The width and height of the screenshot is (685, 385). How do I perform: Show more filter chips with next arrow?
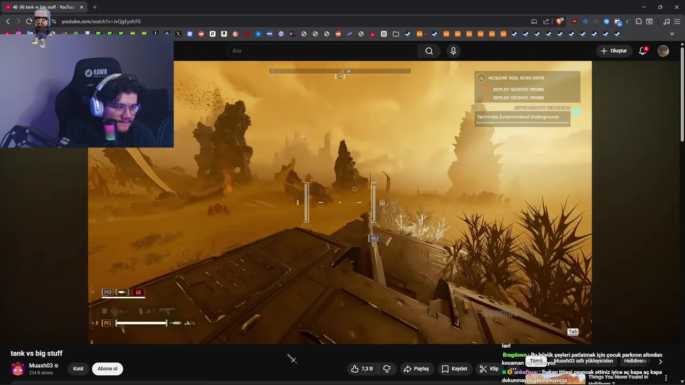(660, 361)
